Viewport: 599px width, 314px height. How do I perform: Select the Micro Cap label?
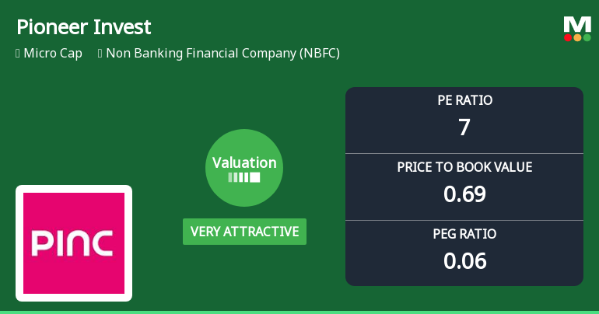click(53, 54)
